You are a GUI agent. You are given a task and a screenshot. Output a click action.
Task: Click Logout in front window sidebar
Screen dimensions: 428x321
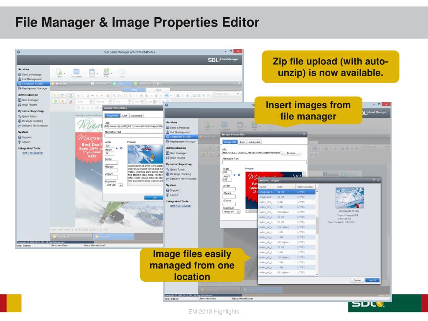pyautogui.click(x=172, y=195)
